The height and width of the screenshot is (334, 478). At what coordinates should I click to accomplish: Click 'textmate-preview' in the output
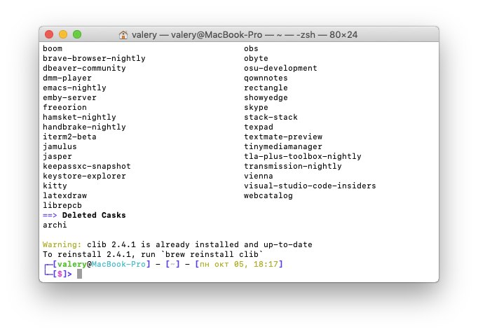click(283, 137)
